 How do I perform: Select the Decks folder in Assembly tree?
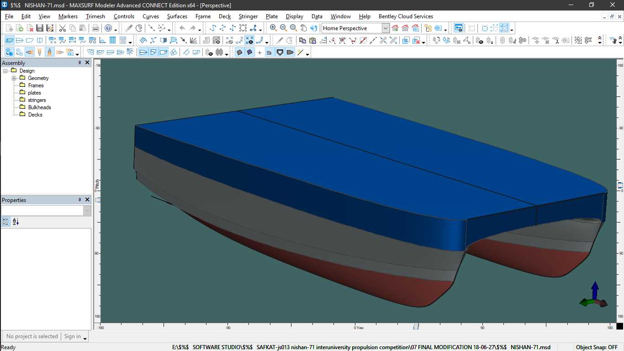coord(35,115)
